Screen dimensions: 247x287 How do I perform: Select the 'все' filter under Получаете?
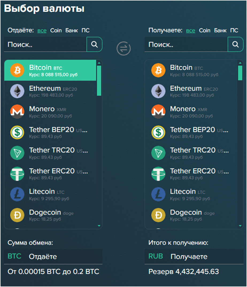pos(191,30)
